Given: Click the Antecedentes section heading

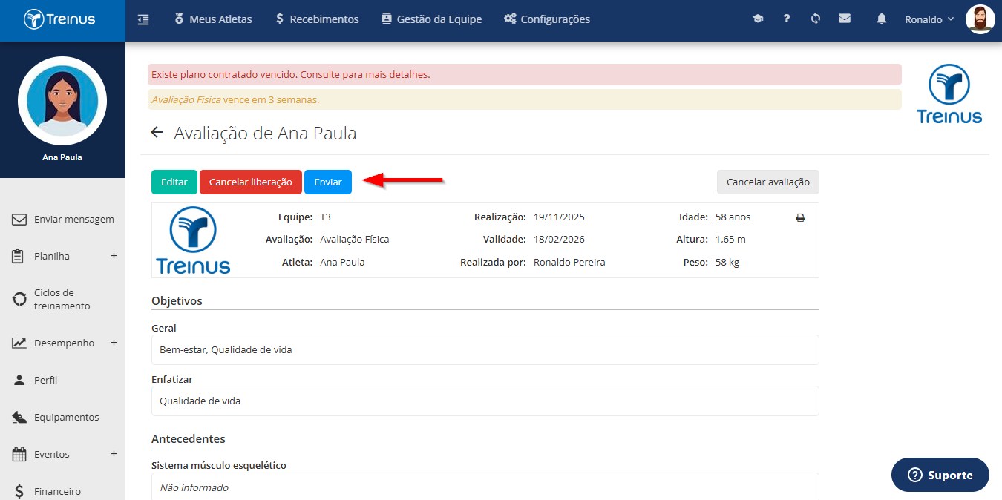Looking at the screenshot, I should click(188, 438).
